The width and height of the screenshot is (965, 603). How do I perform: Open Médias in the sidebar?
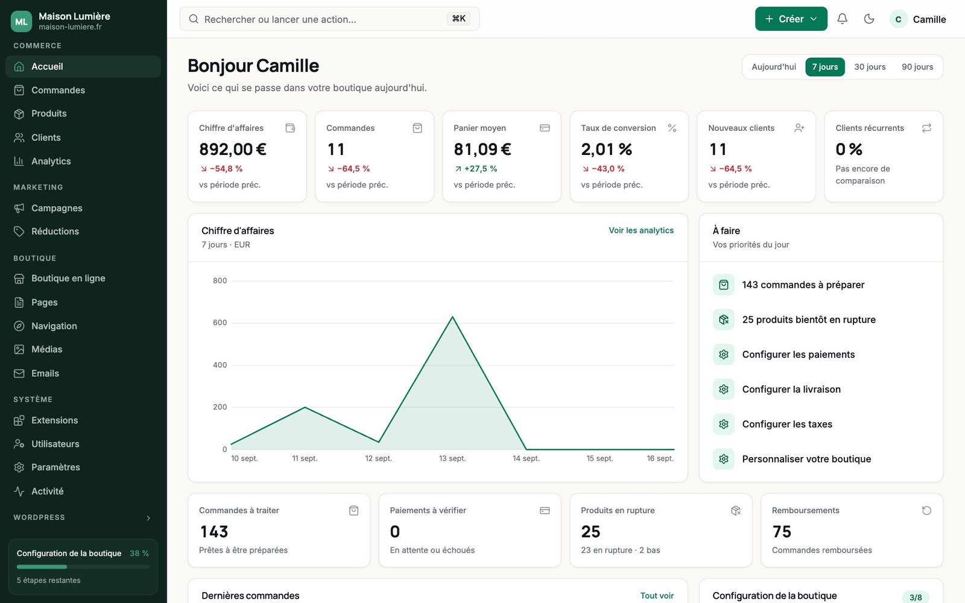83,349
